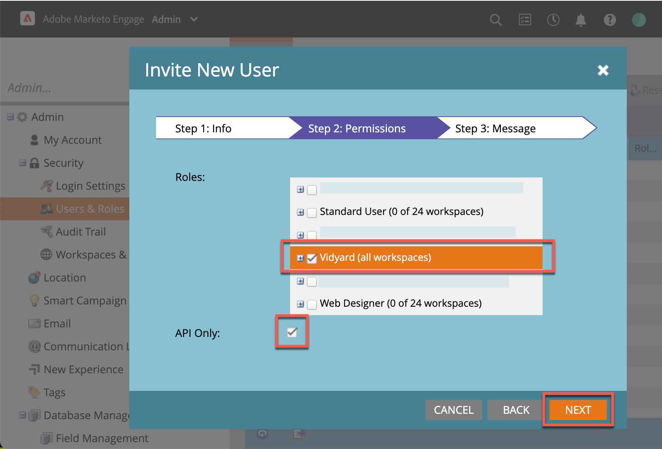Viewport: 662px width, 449px height.
Task: Open the checklist tasks icon
Action: [x=525, y=20]
